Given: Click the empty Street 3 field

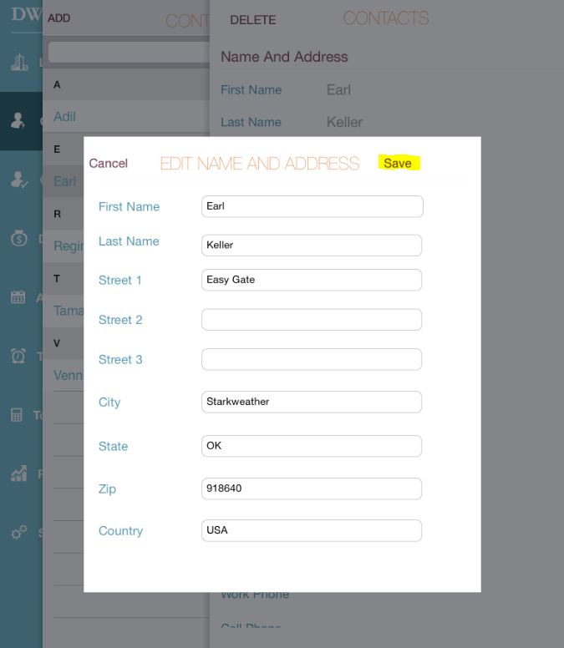Looking at the screenshot, I should (x=312, y=359).
